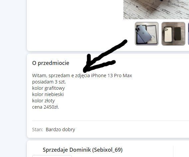Image resolution: width=189 pixels, height=157 pixels.
Task: Show the partially visible third thumbnail
Action: (188, 34)
